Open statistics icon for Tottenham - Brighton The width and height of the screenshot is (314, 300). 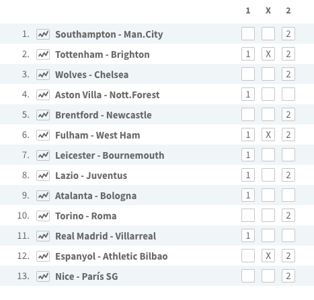tap(43, 54)
